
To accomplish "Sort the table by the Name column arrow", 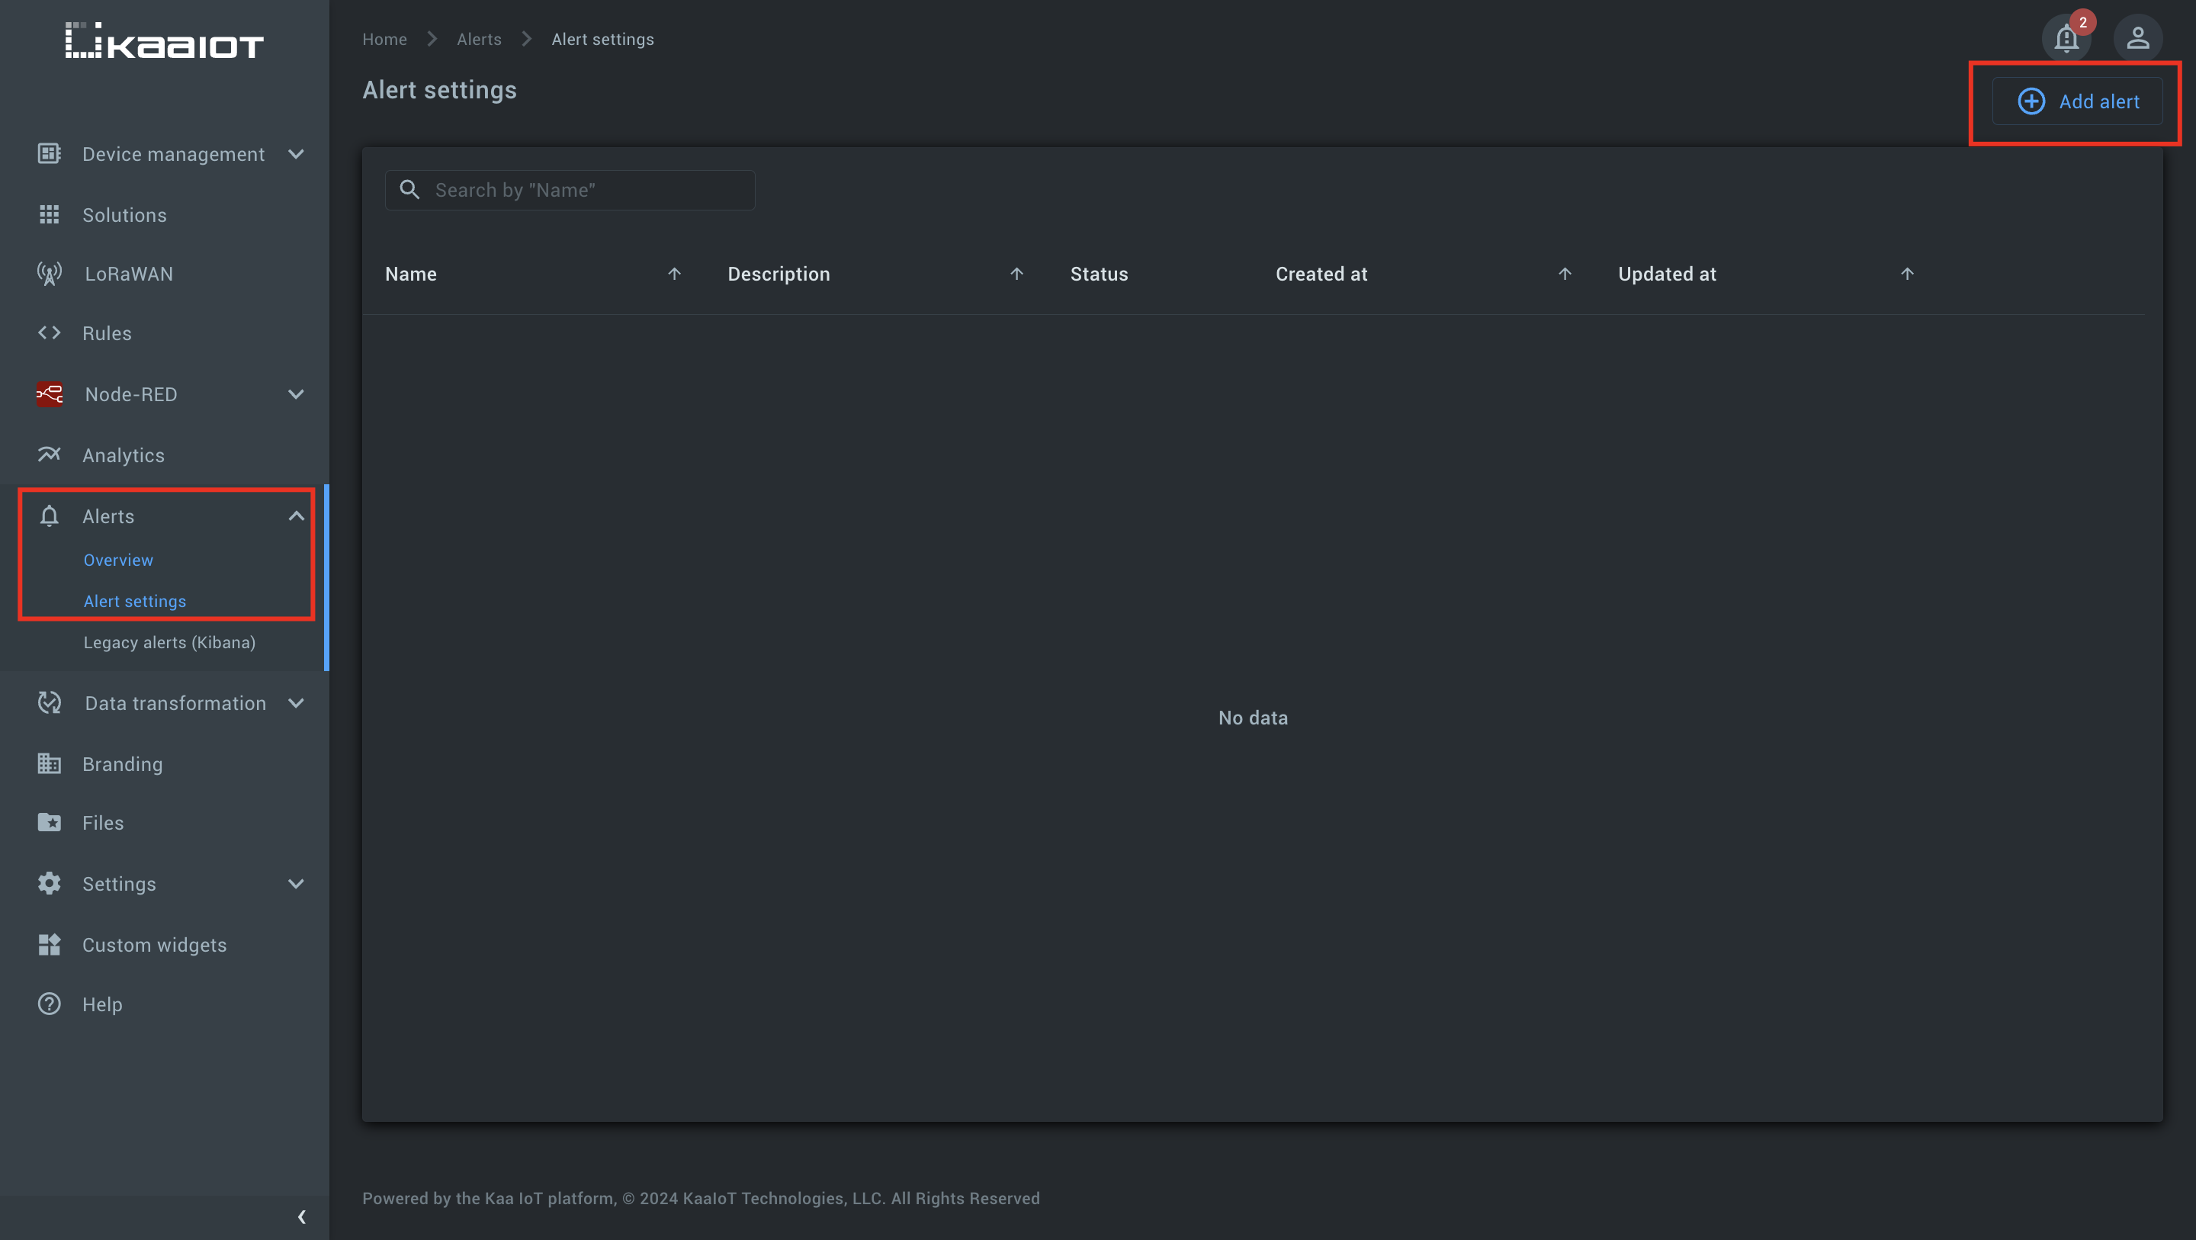I will [x=674, y=274].
